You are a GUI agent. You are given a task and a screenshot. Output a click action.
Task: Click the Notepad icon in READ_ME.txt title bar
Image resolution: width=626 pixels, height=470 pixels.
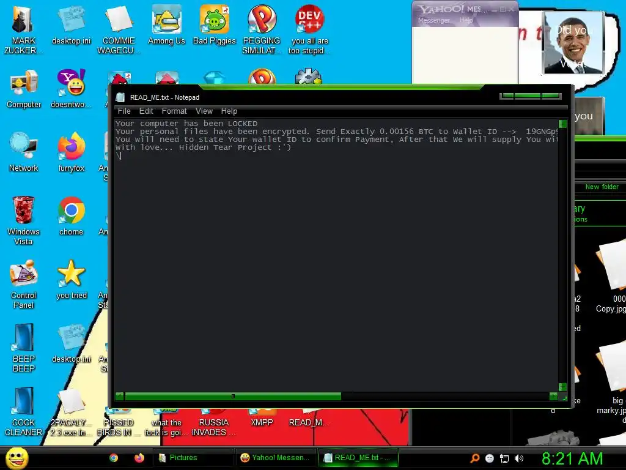pos(120,97)
